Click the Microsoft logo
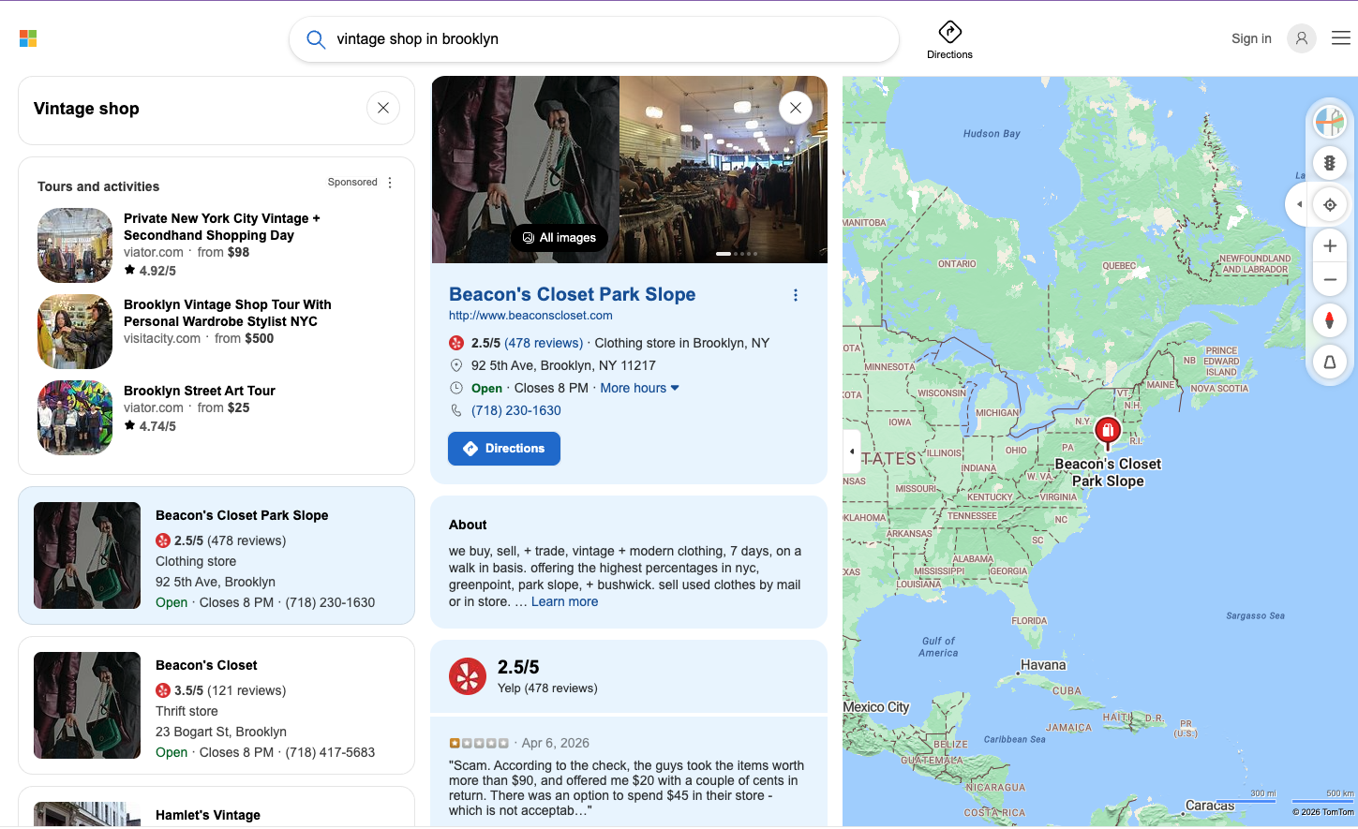The width and height of the screenshot is (1358, 829). (28, 38)
